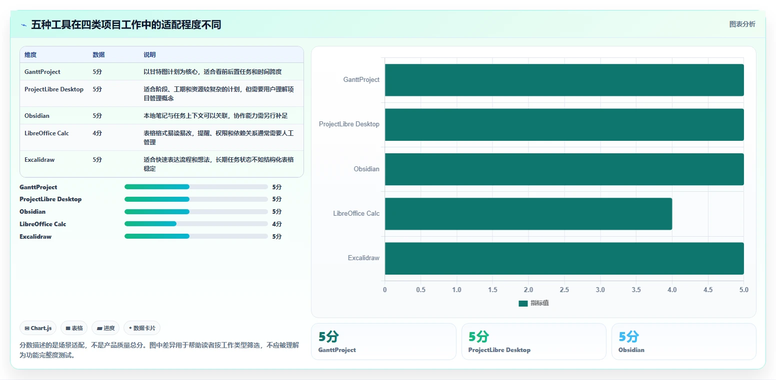
Task: Click the 2.5 tick on the chart axis
Action: click(x=564, y=290)
